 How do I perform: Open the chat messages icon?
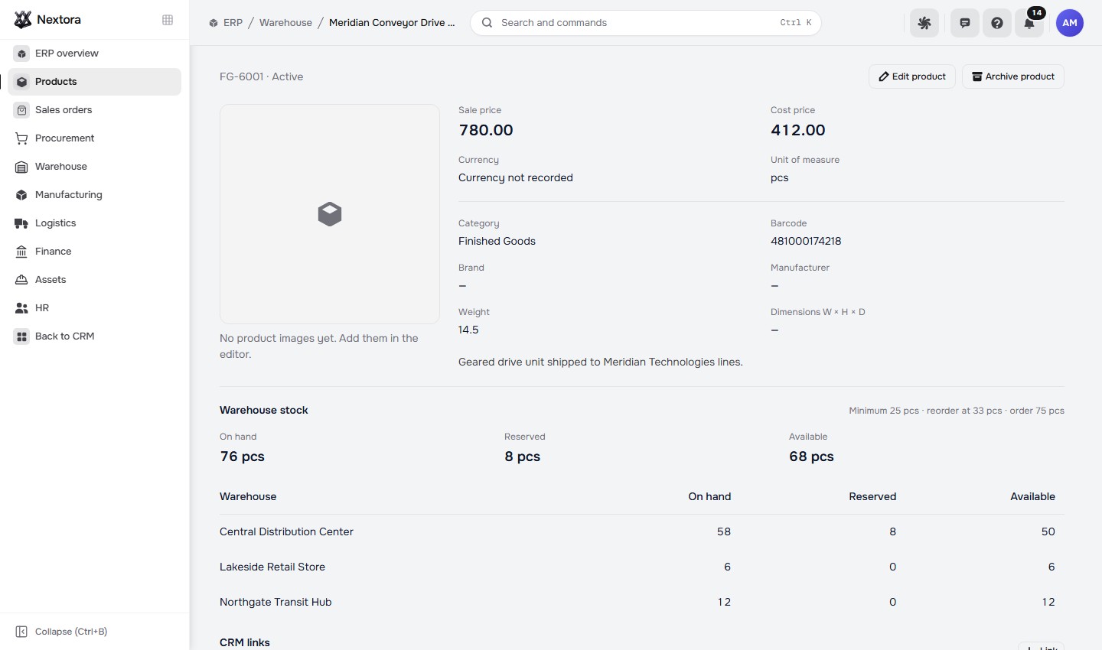[965, 23]
